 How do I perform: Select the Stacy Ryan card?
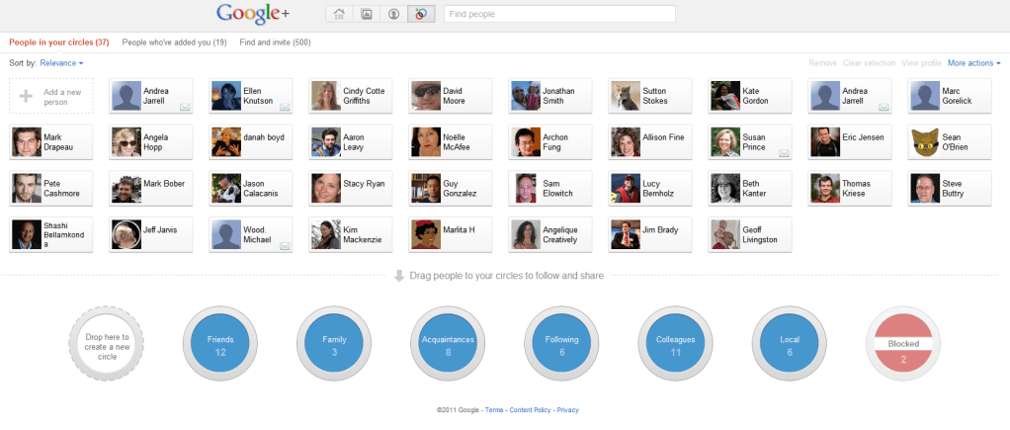click(x=351, y=188)
